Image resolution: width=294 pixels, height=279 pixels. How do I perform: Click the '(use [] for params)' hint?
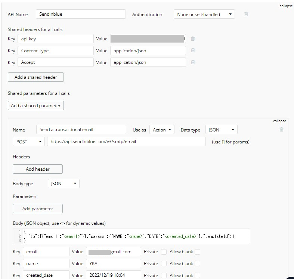coord(230,142)
